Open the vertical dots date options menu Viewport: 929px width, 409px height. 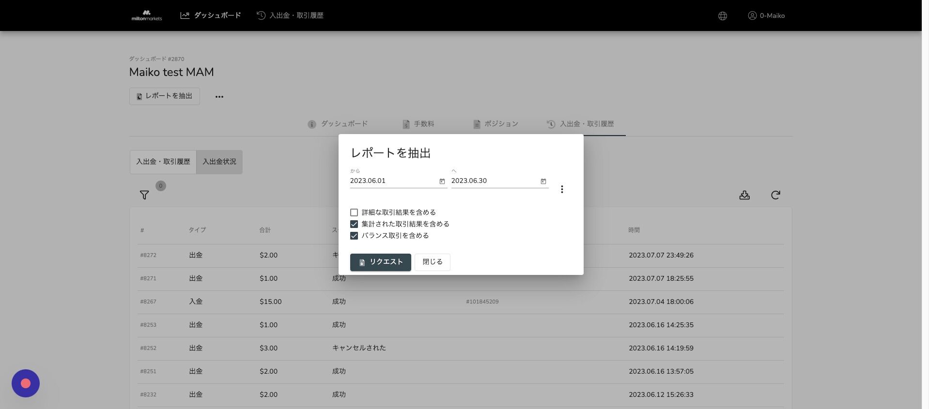point(562,189)
